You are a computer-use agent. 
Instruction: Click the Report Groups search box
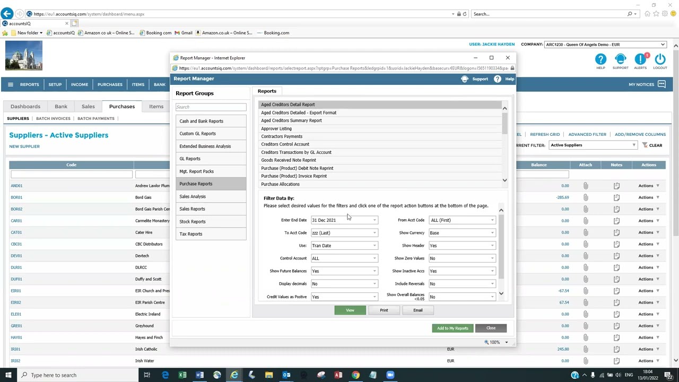211,107
